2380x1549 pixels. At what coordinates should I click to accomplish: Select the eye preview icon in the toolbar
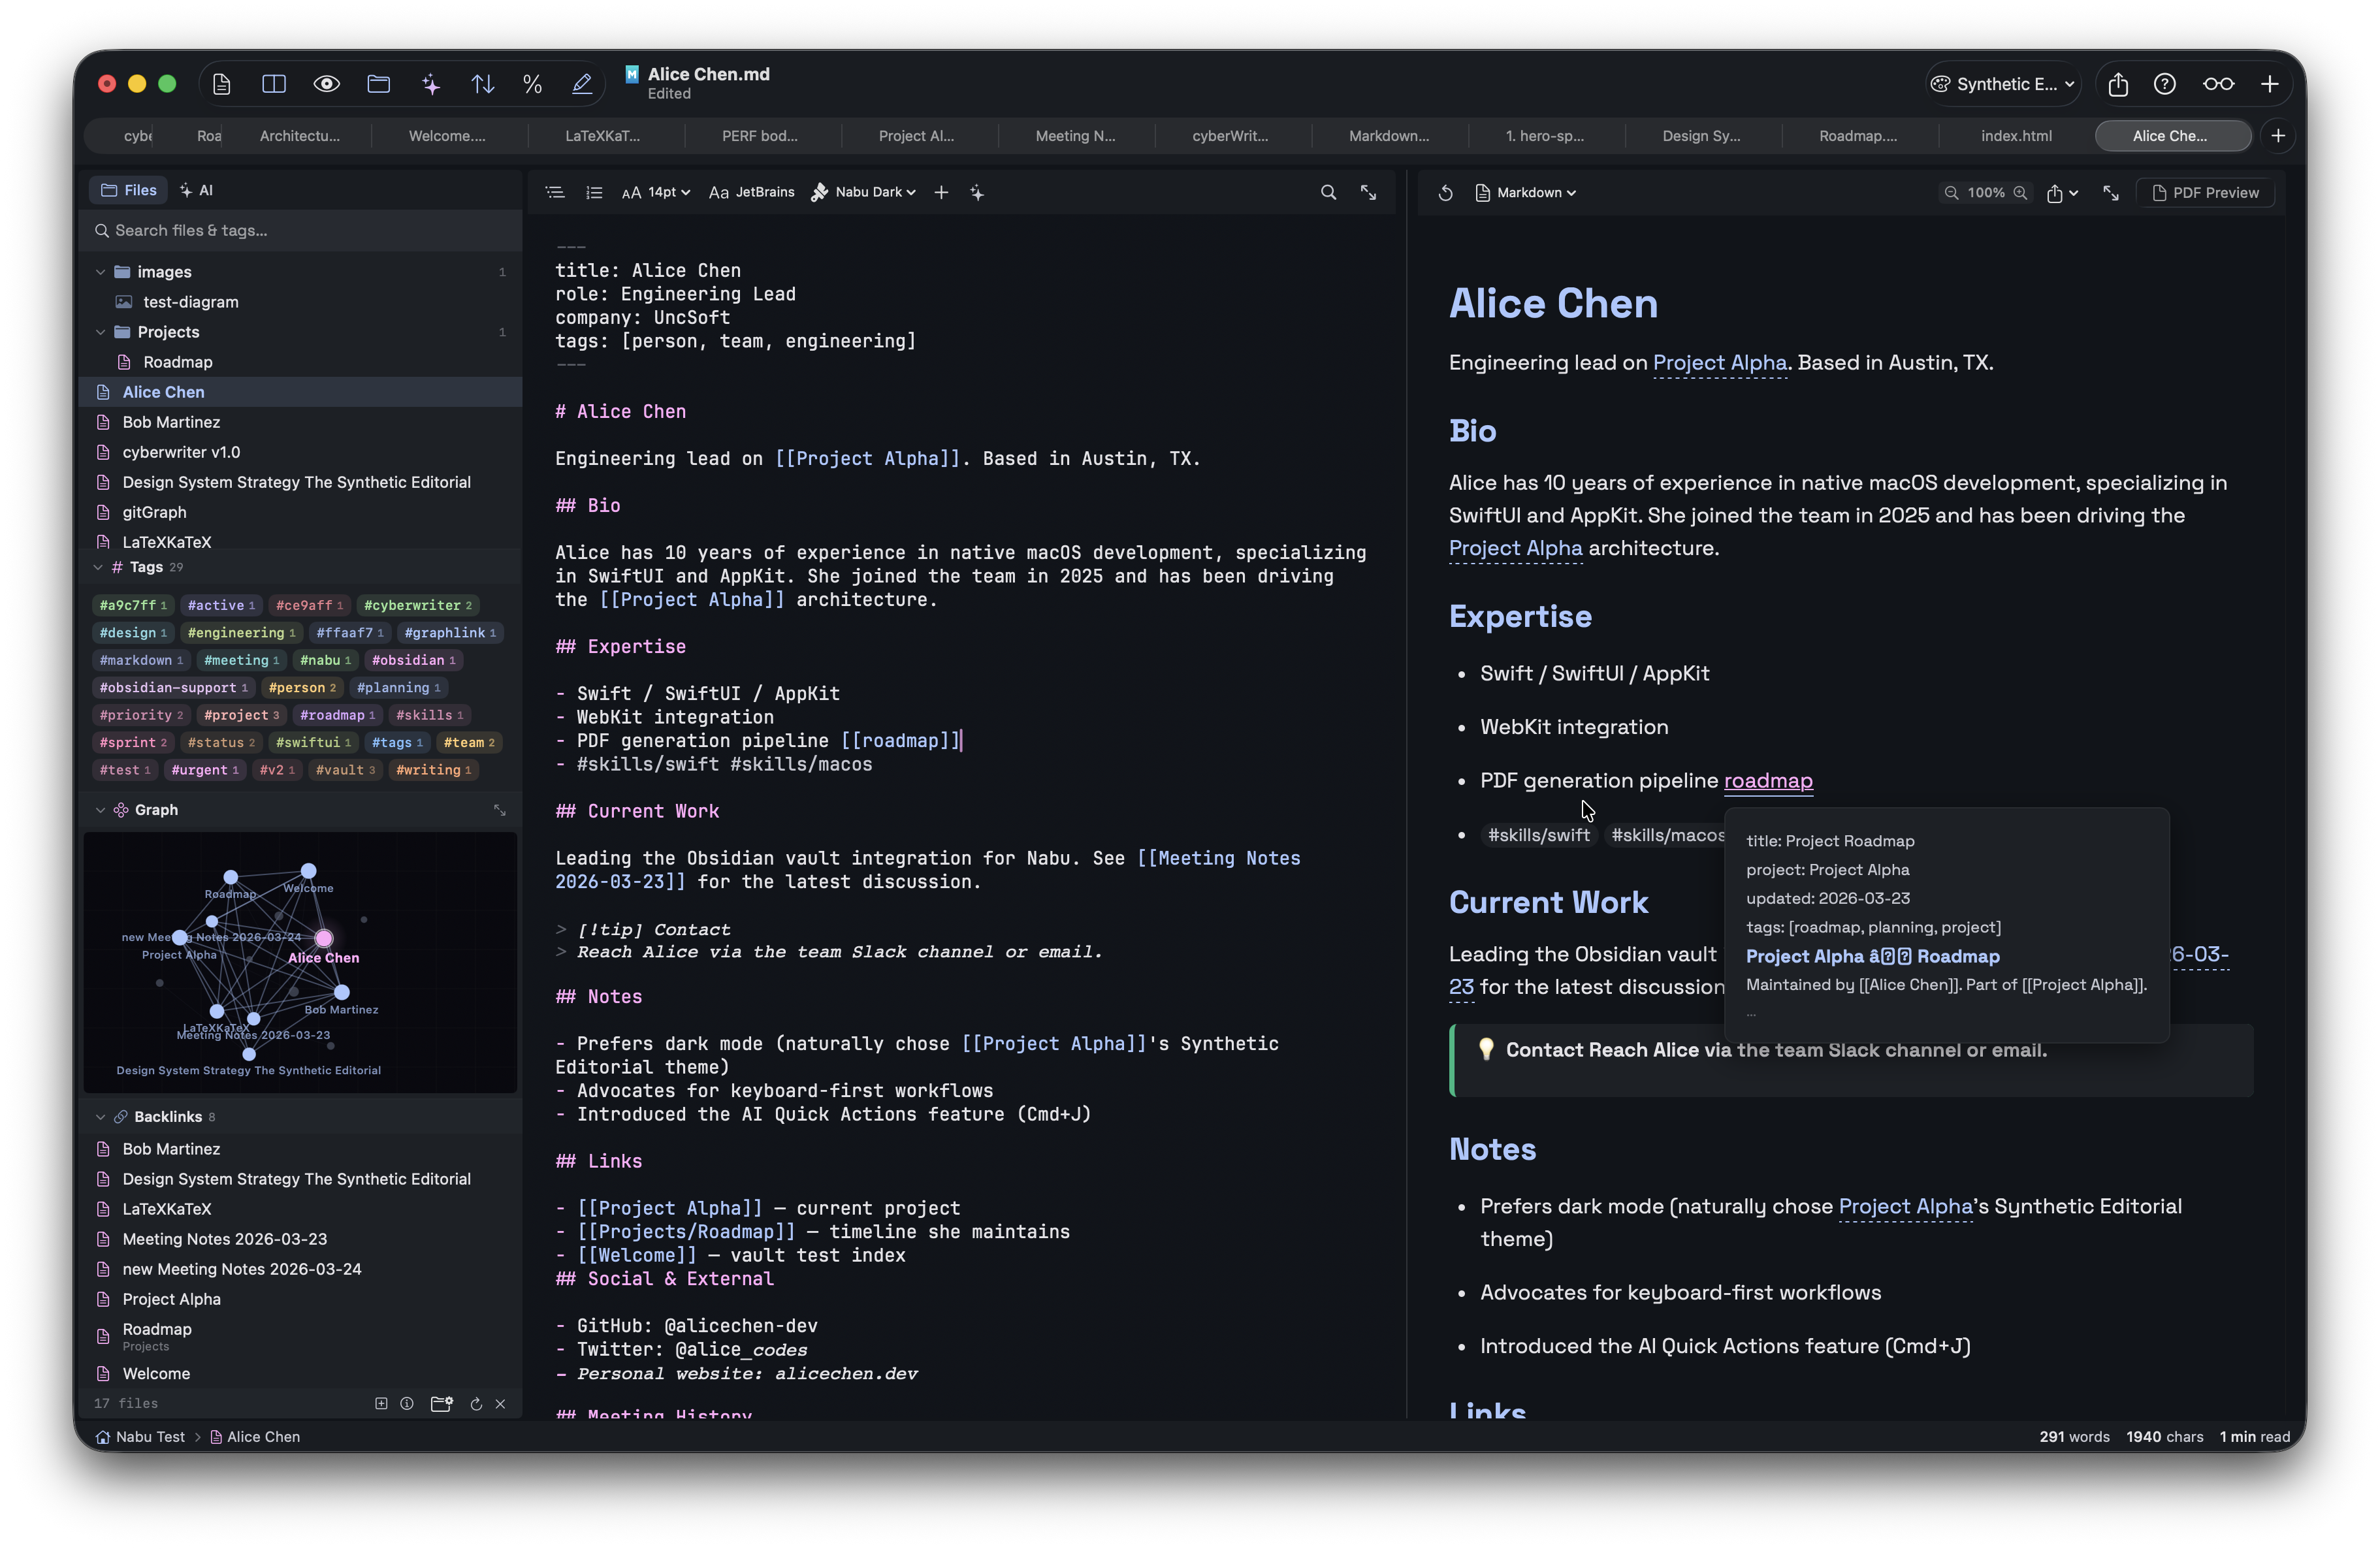326,84
